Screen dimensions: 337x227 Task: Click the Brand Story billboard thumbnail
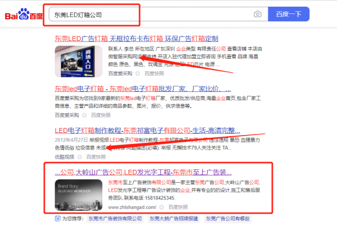(79, 195)
